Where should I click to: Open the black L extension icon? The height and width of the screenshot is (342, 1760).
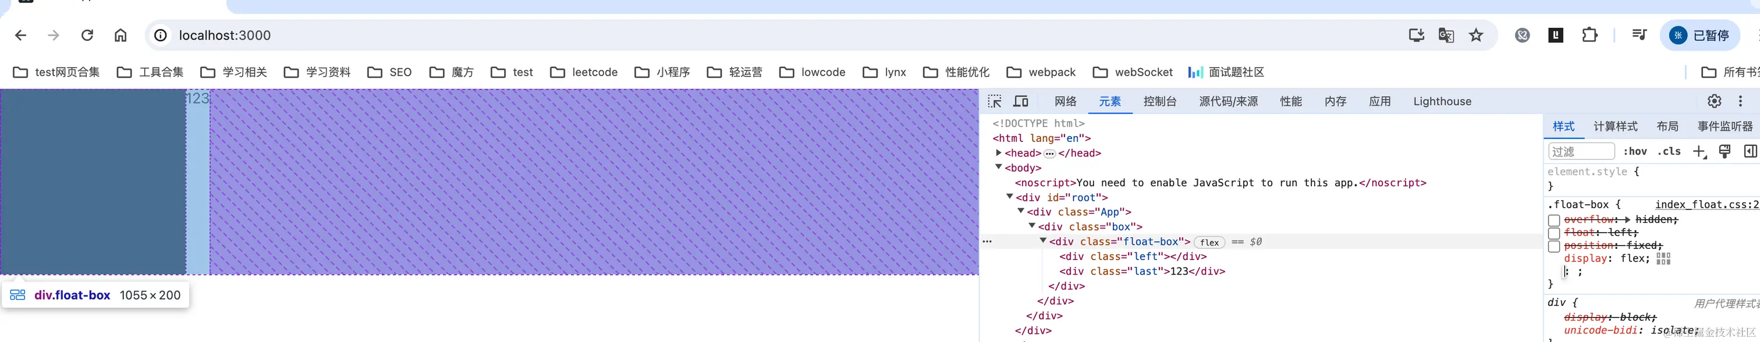pos(1556,35)
